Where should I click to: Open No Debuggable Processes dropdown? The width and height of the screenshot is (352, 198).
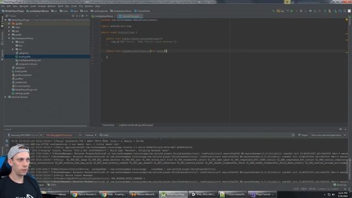point(63,135)
